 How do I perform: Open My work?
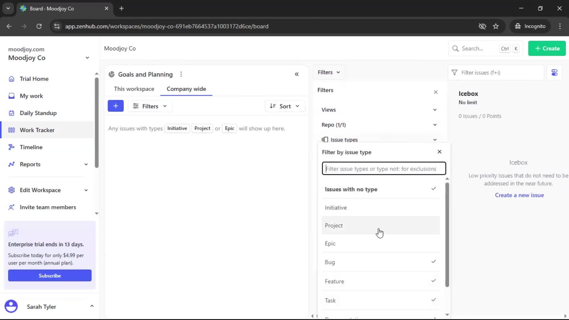coord(31,96)
